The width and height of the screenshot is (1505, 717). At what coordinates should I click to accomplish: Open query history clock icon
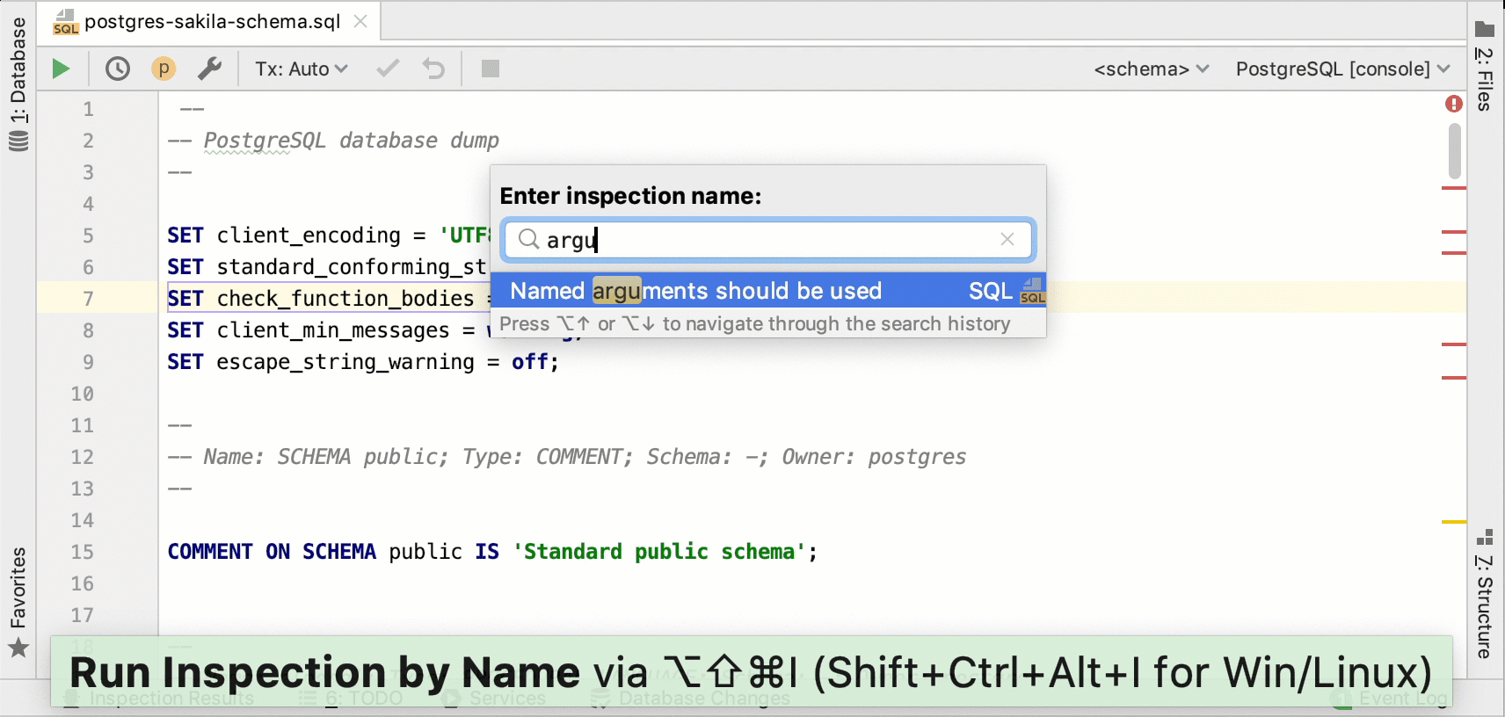point(118,69)
